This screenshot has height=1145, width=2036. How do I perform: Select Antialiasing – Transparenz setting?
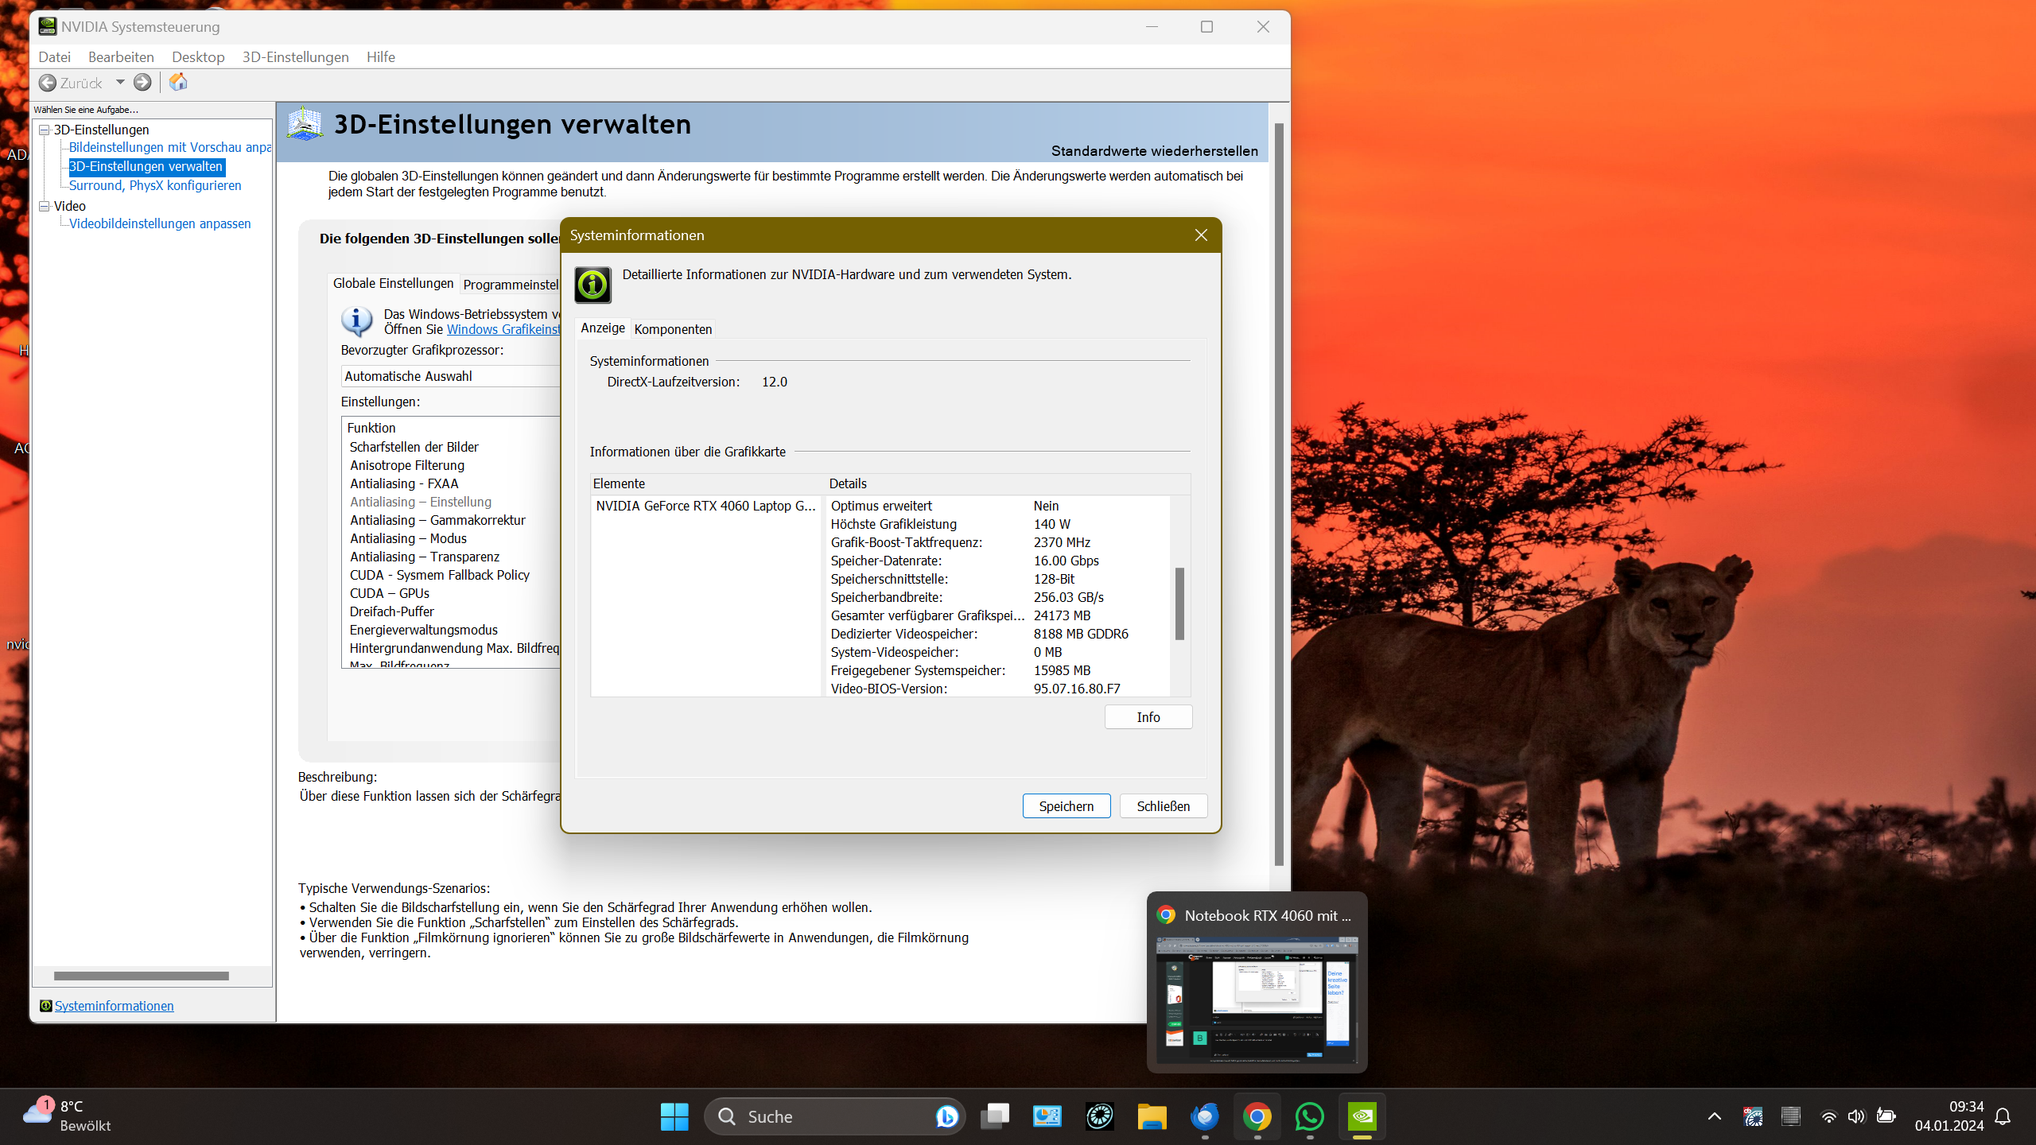click(425, 557)
